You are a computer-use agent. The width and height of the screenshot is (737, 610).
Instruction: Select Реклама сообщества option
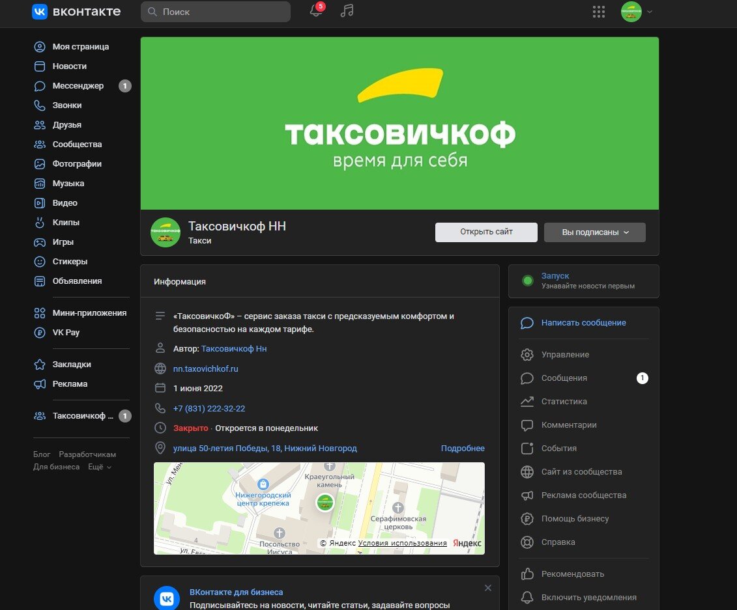583,495
